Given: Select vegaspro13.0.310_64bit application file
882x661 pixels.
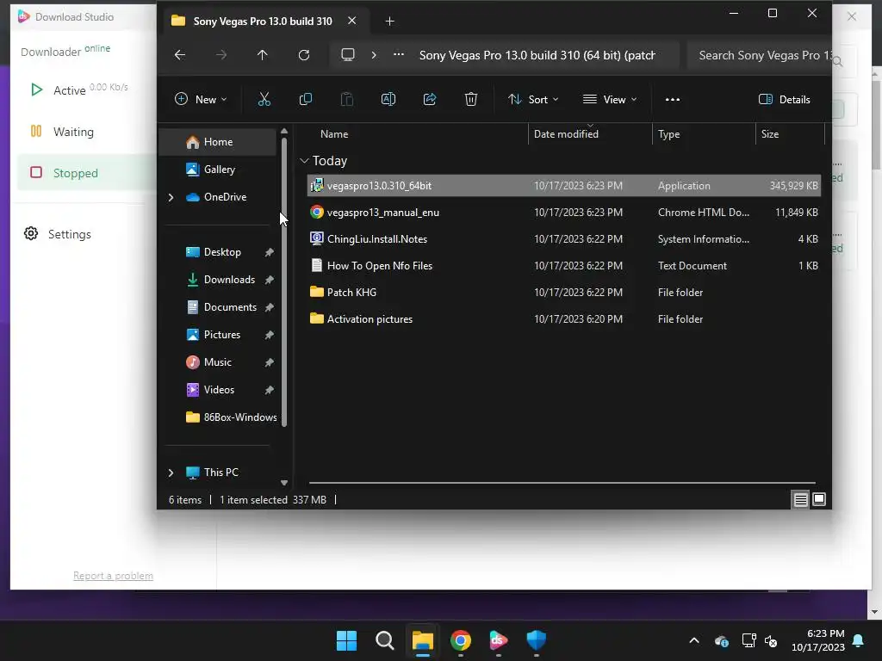Looking at the screenshot, I should point(563,186).
